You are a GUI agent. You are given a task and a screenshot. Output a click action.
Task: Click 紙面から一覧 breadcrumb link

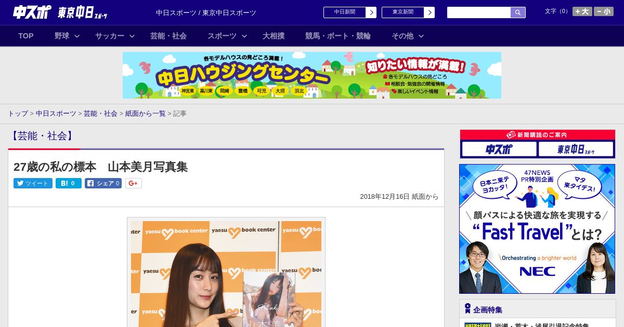point(145,113)
